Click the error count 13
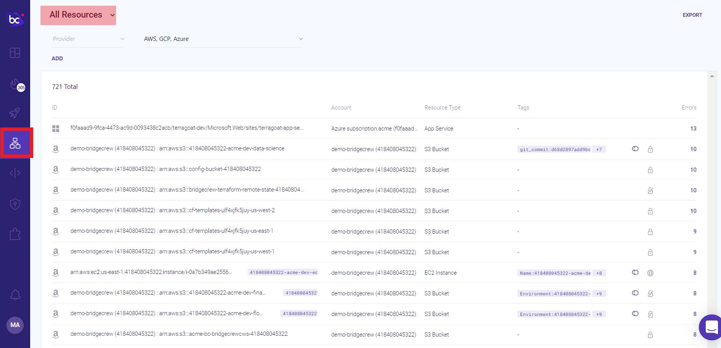The image size is (721, 348). click(x=693, y=129)
